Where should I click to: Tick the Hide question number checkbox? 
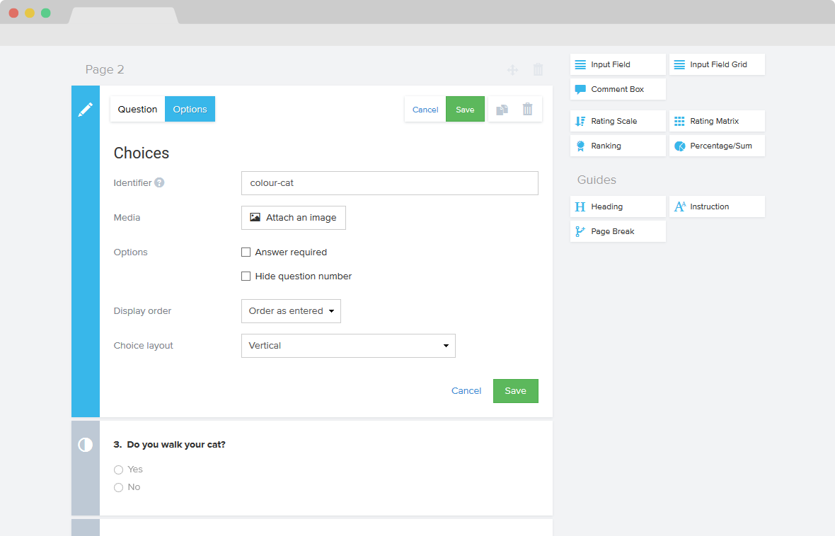[246, 276]
